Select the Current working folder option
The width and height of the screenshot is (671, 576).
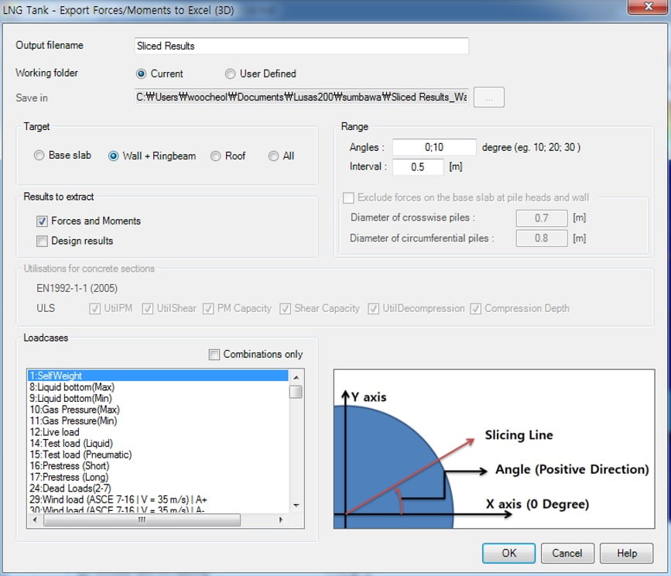[x=141, y=74]
